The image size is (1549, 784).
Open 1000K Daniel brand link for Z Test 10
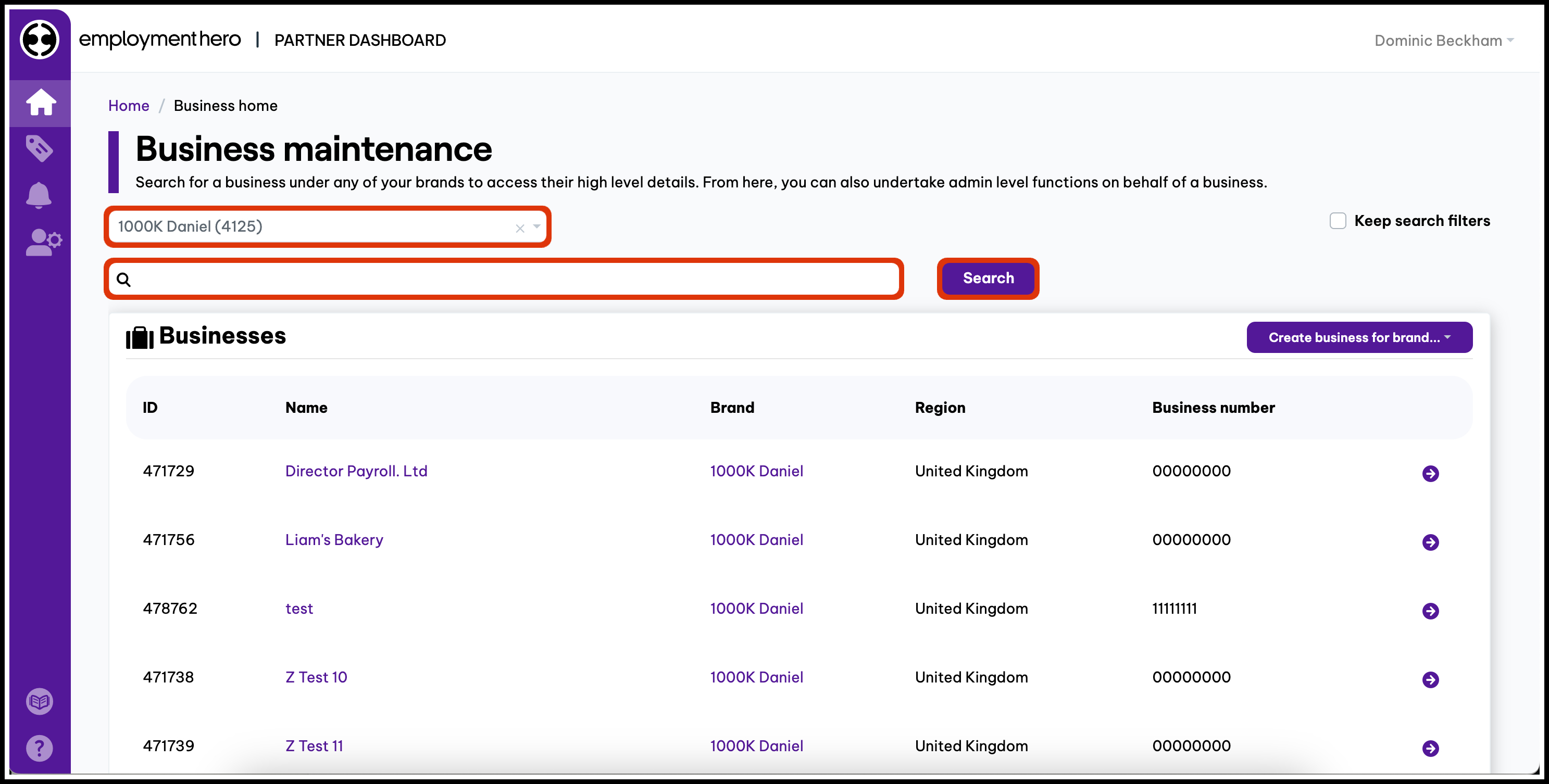coord(756,677)
